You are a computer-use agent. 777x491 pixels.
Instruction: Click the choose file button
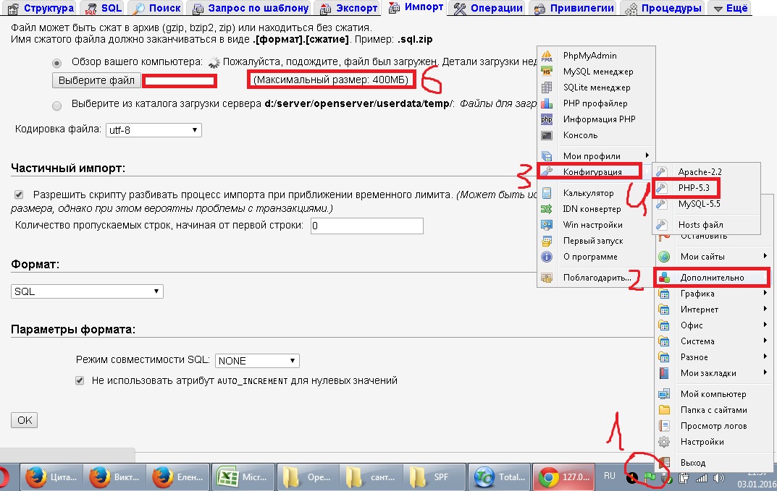(x=96, y=80)
